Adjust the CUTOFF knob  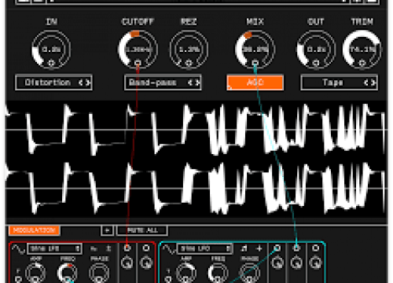[138, 50]
